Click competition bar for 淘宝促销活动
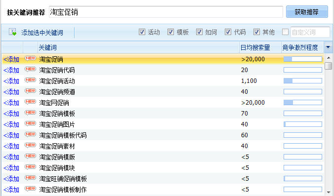This screenshot has height=196, width=334. pos(303,80)
